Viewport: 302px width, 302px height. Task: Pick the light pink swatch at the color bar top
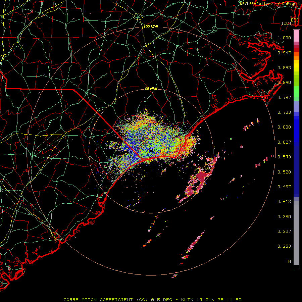[296, 36]
